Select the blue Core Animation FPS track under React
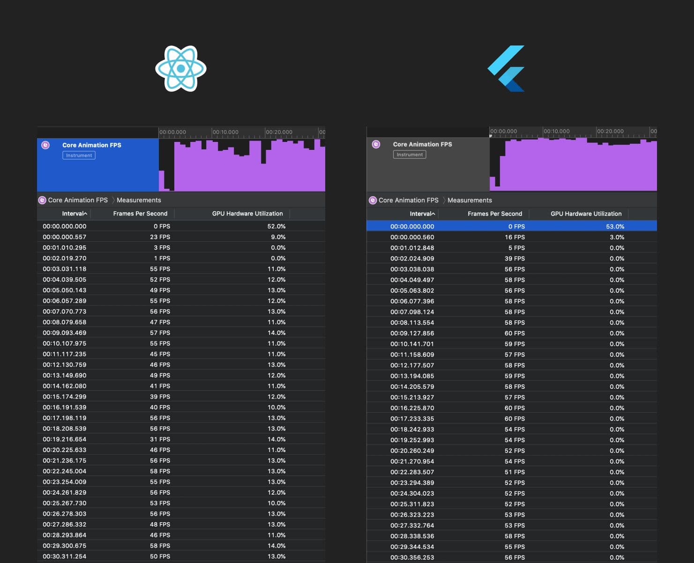Image resolution: width=694 pixels, height=563 pixels. (x=98, y=164)
